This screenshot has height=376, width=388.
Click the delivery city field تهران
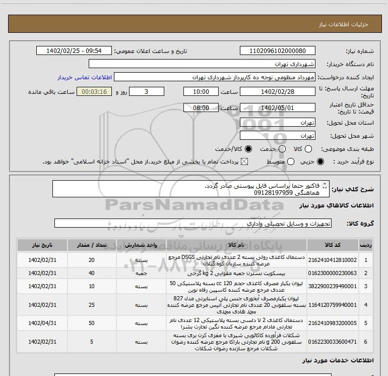pyautogui.click(x=277, y=136)
